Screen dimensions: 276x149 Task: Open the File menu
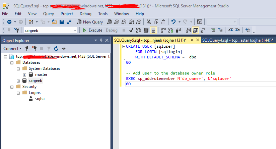pos(5,13)
